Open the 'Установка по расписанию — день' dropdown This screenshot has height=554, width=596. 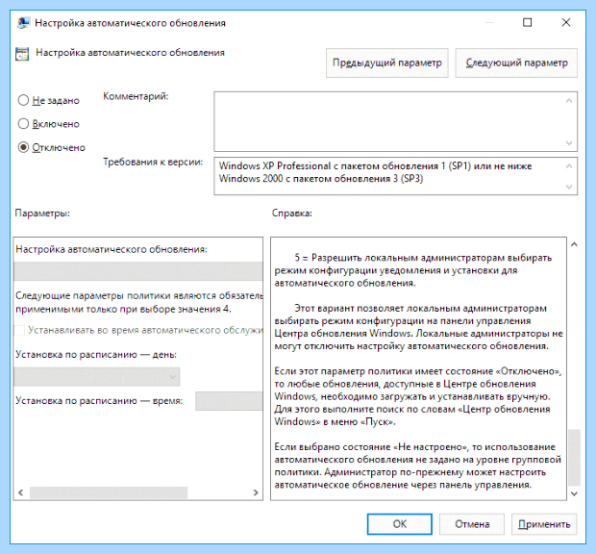(97, 377)
